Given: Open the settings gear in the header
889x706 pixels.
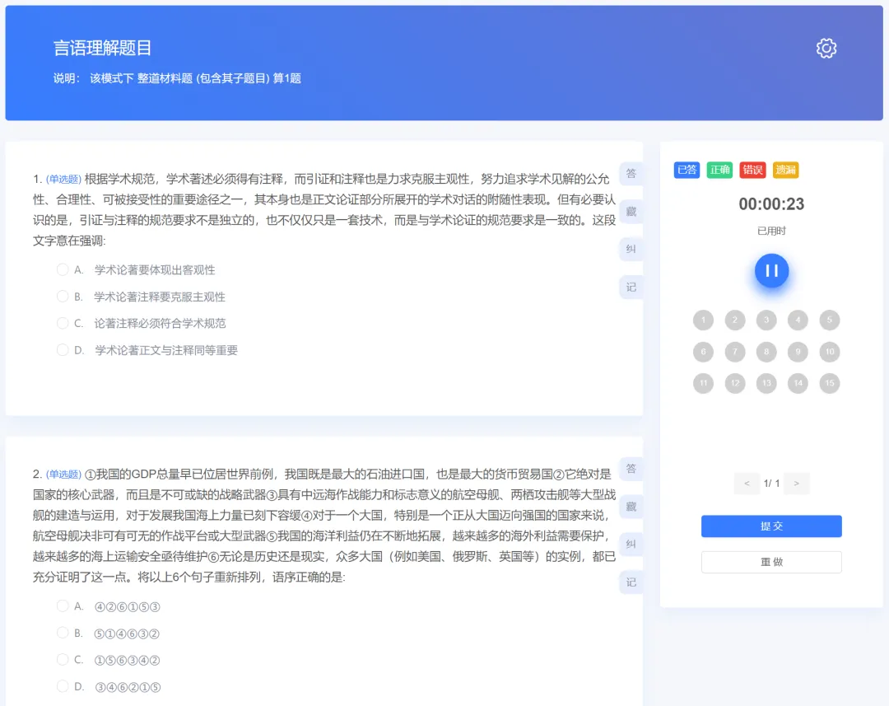Looking at the screenshot, I should pyautogui.click(x=826, y=49).
